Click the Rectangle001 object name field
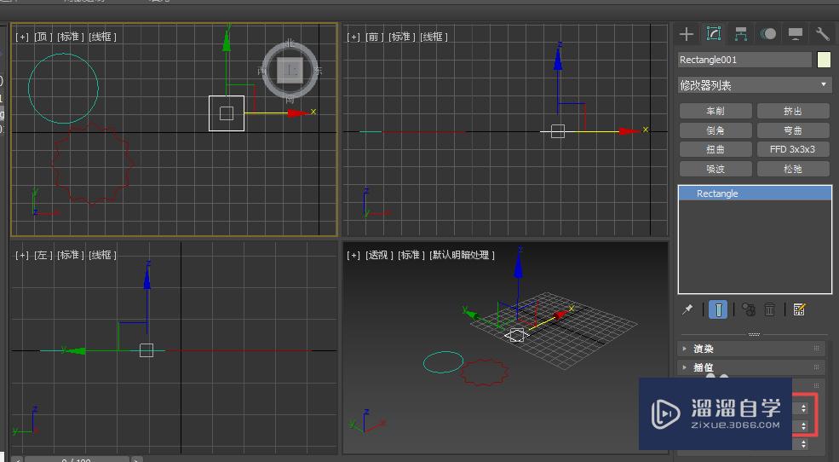The image size is (839, 462). (744, 60)
